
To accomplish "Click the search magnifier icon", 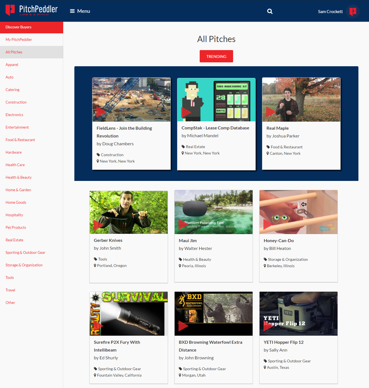I will pos(270,11).
